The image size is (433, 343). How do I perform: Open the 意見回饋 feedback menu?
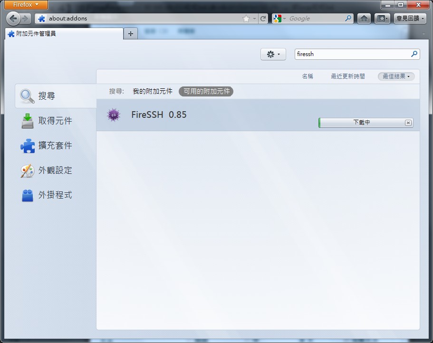pyautogui.click(x=410, y=19)
